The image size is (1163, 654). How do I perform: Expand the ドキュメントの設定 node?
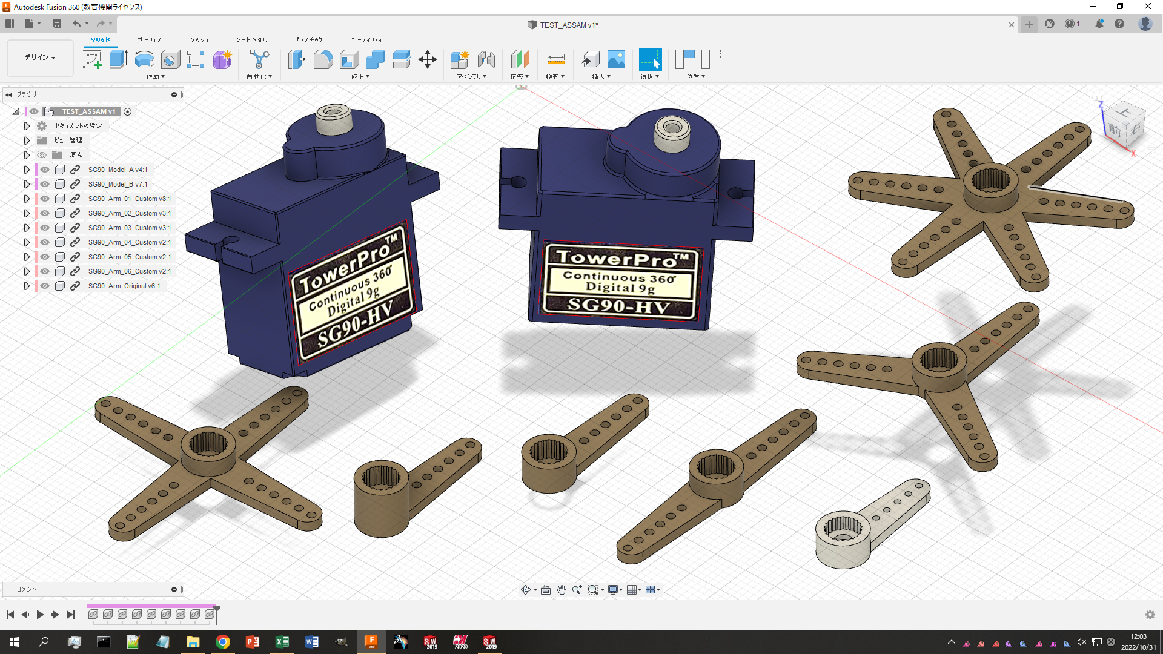27,126
